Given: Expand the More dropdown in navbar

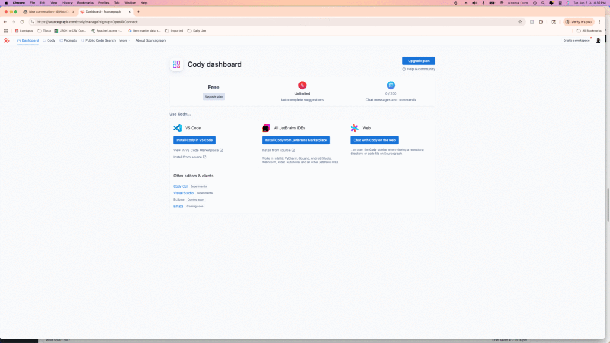Looking at the screenshot, I should point(125,40).
